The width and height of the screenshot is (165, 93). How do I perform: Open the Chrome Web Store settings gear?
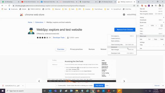pyautogui.click(x=124, y=14)
